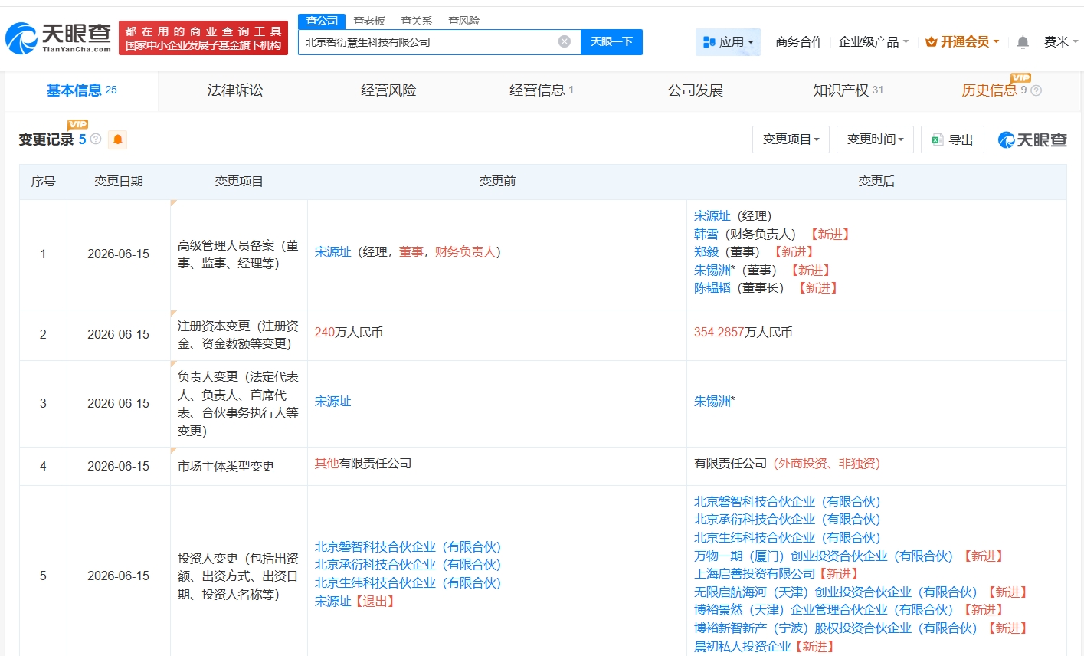Open the 商务合作 link
Image resolution: width=1084 pixels, height=656 pixels.
click(x=800, y=42)
